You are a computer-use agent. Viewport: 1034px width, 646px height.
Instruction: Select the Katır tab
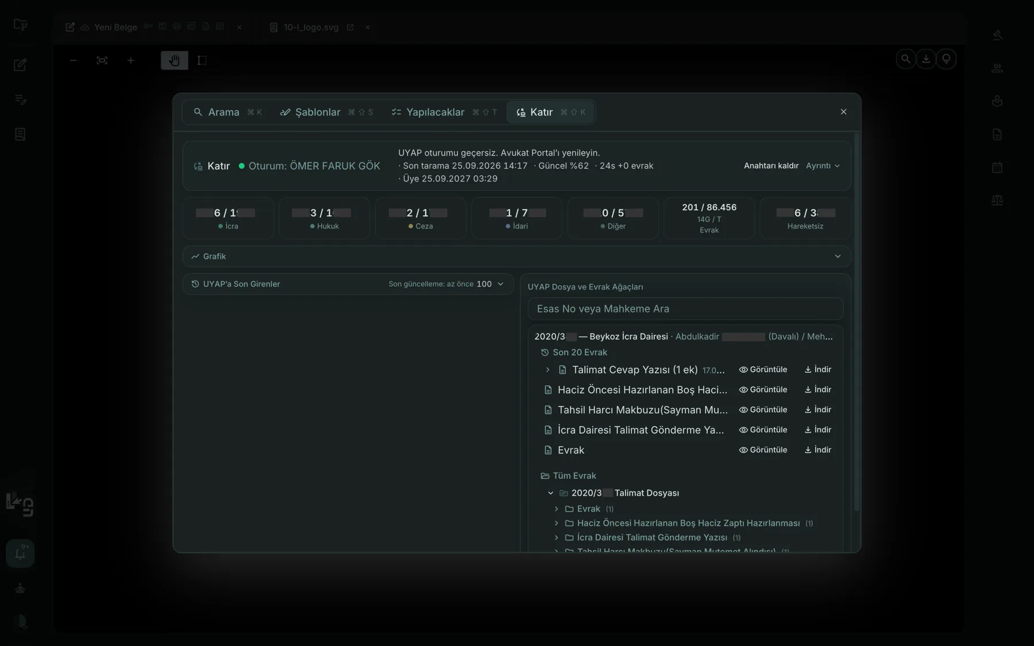click(550, 112)
